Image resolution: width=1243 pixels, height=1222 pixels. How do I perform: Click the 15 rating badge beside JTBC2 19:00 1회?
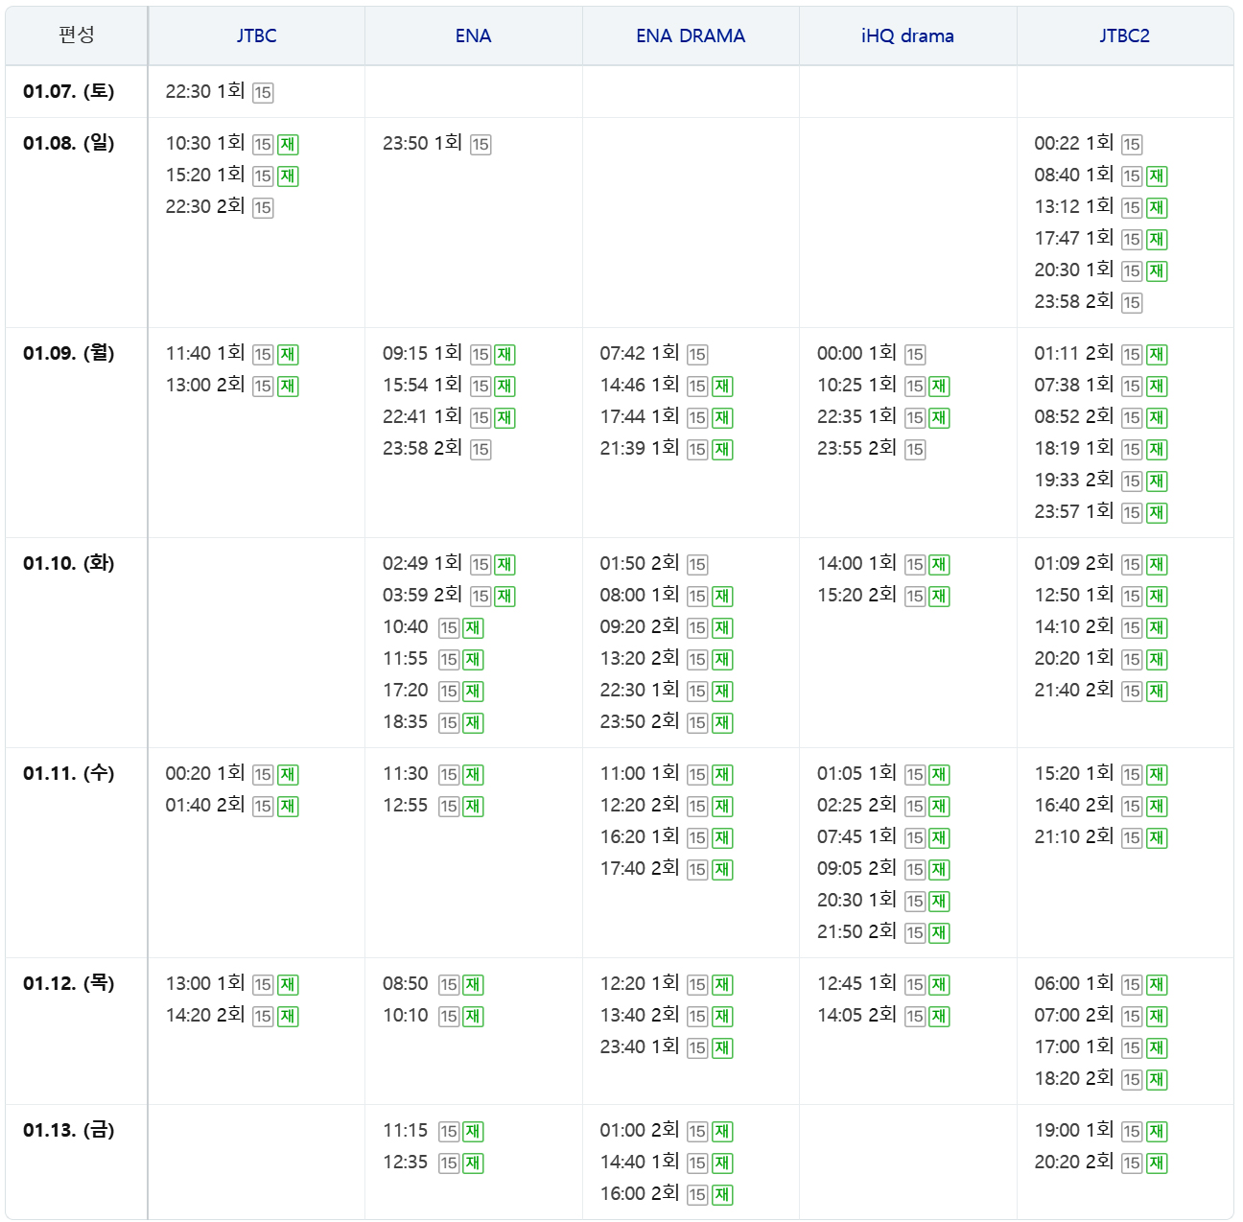pos(1132,1131)
